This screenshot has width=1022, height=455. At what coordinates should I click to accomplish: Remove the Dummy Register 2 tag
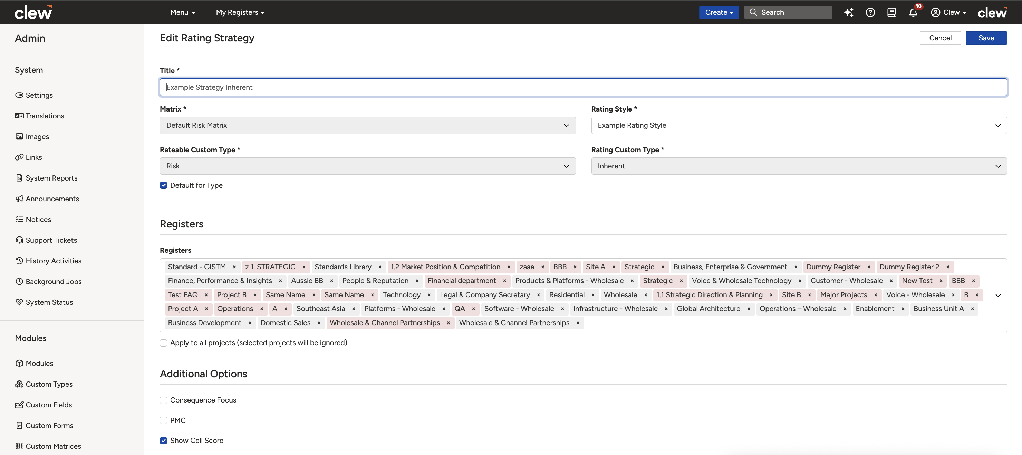point(948,267)
